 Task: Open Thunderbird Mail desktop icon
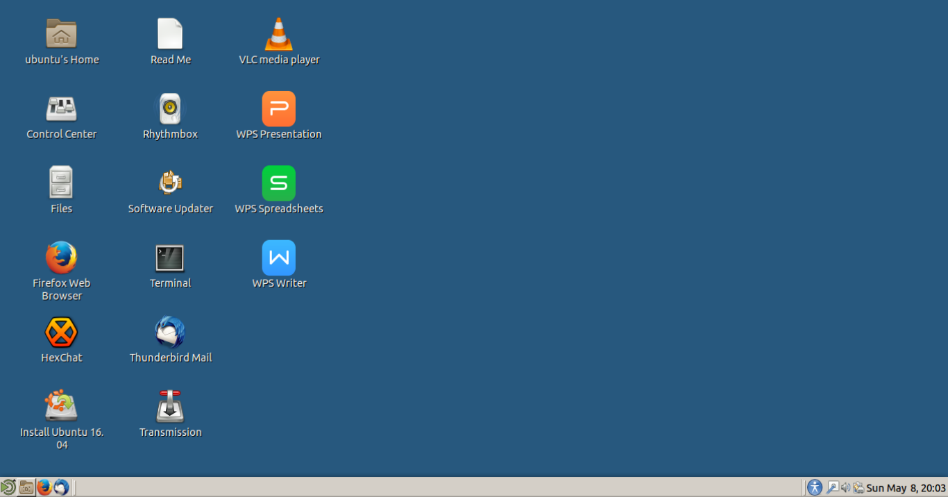click(x=170, y=332)
